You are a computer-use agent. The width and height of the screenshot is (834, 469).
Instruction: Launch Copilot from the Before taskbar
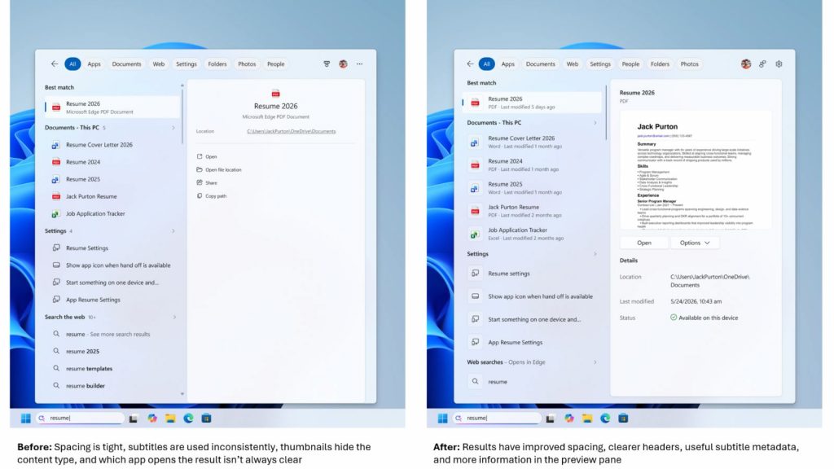click(152, 419)
